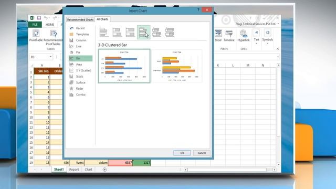The image size is (336, 189).
Task: Click the vertical scrollbar up arrow
Action: [x=278, y=65]
